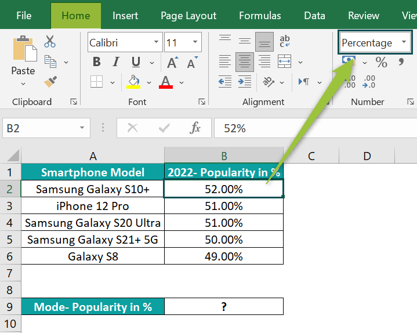Toggle Center horizontal alignment
This screenshot has height=333, width=417.
pos(245,62)
